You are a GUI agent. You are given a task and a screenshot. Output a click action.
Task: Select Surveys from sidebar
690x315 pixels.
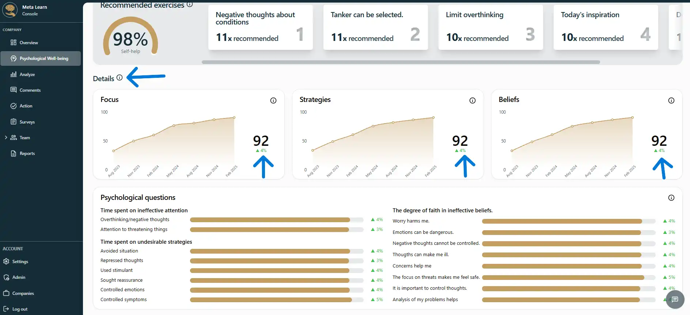tap(27, 122)
